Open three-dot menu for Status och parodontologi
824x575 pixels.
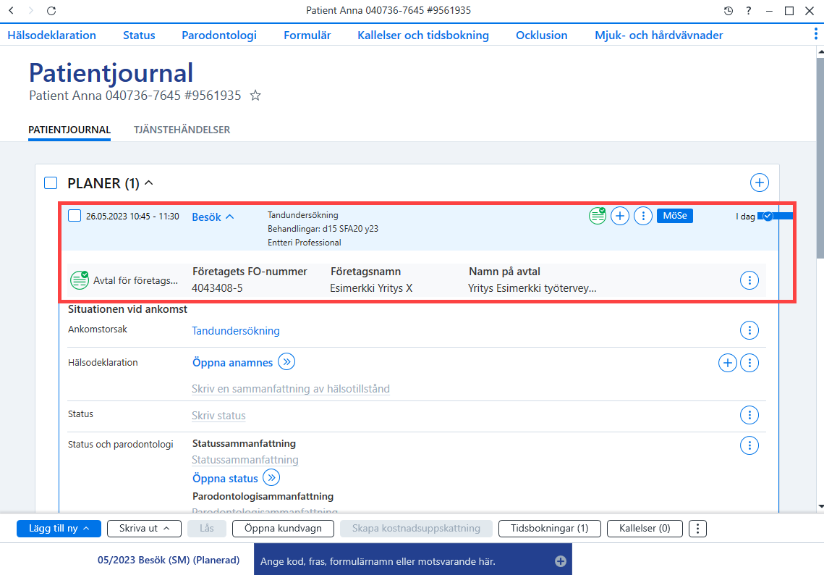tap(749, 445)
